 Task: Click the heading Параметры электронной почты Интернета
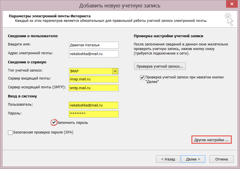[x=50, y=16]
